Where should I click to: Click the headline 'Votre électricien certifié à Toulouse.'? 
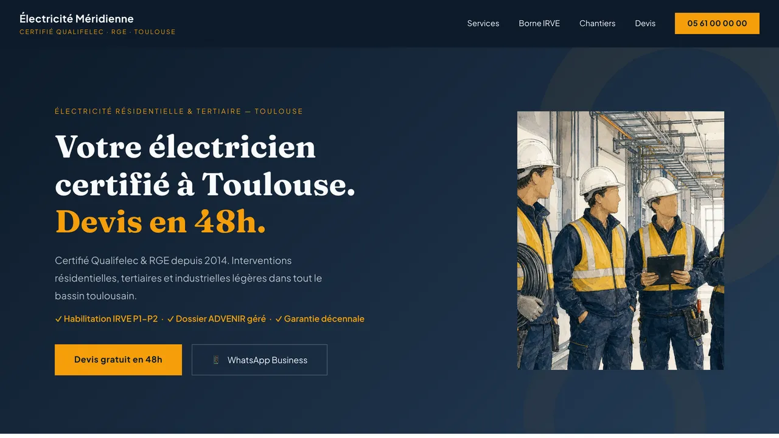pyautogui.click(x=205, y=165)
